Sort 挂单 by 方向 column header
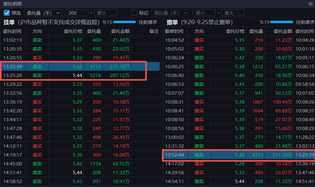This screenshot has width=315, height=187. (37, 31)
